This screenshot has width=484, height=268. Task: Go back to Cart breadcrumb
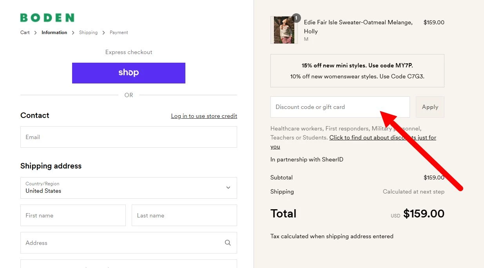point(25,33)
